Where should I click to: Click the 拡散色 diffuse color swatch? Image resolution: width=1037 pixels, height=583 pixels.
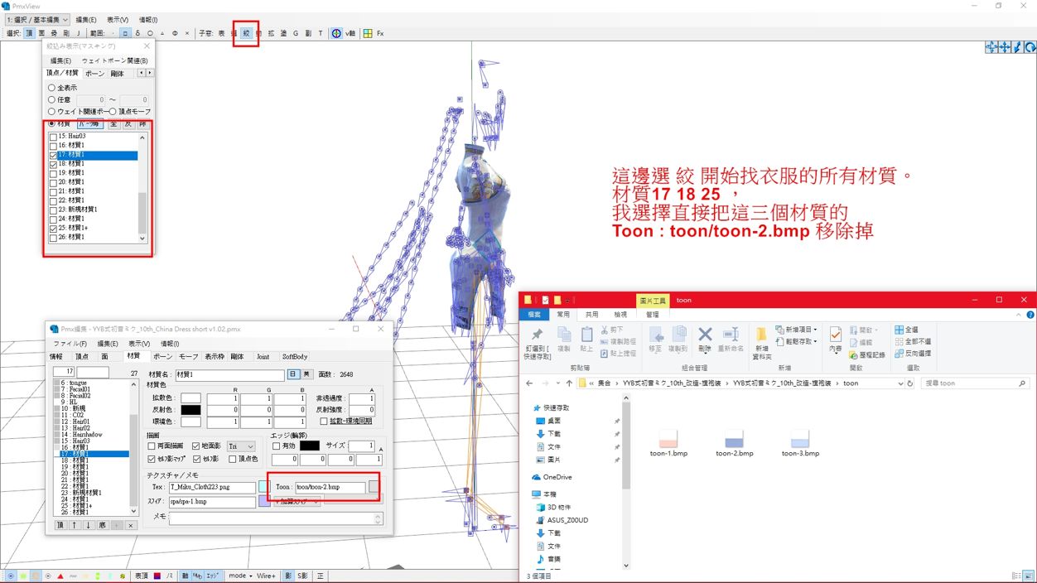click(191, 398)
